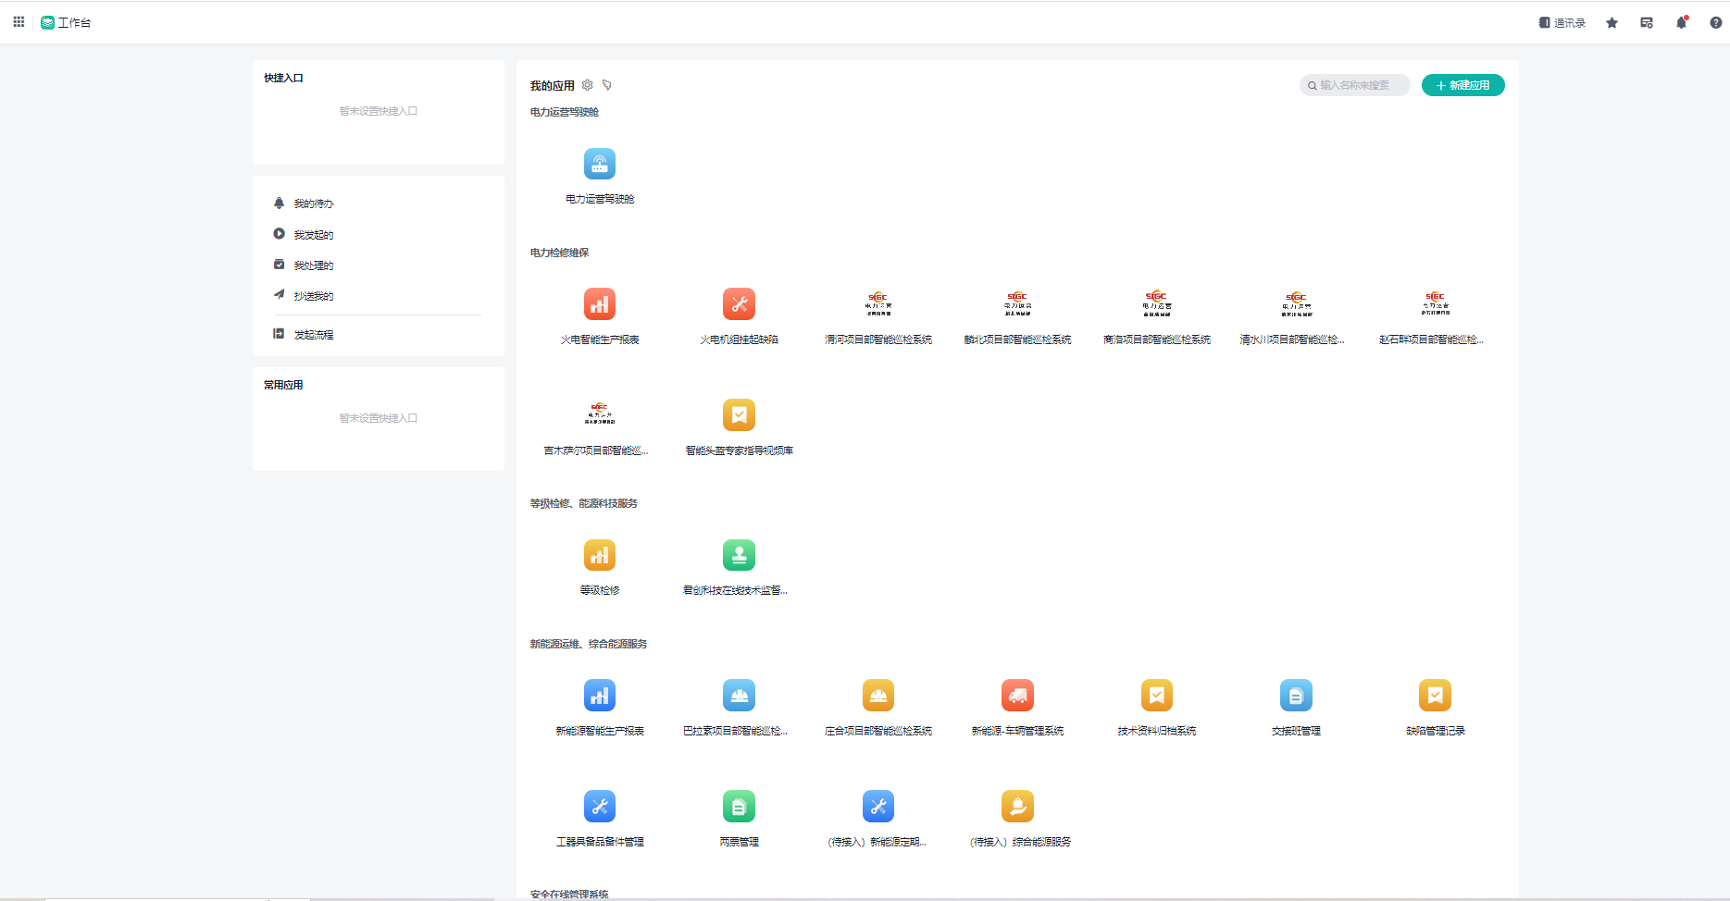
Task: Click the tag icon beside 我的应用
Action: pyautogui.click(x=607, y=85)
